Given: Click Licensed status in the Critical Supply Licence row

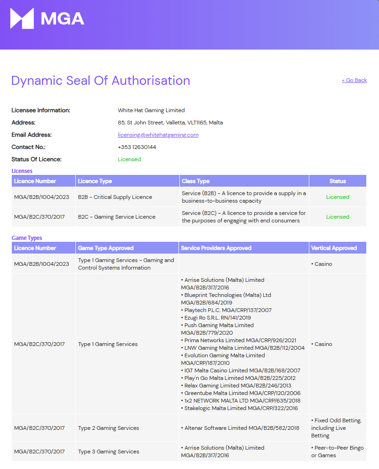Looking at the screenshot, I should (338, 197).
